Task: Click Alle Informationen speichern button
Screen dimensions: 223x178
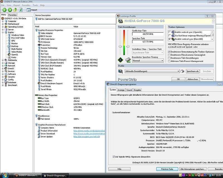Action: pos(193,169)
